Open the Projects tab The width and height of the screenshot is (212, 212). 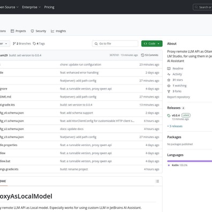pyautogui.click(x=18, y=31)
